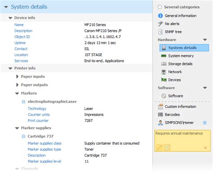The height and width of the screenshot is (177, 213).
Task: Click the value "Canon MF210 Series /P"
Action: point(103,31)
